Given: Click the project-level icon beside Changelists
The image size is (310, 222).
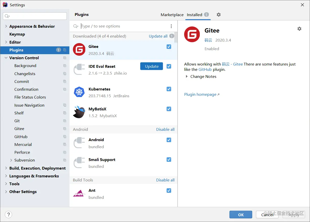Looking at the screenshot, I should click(x=65, y=74).
